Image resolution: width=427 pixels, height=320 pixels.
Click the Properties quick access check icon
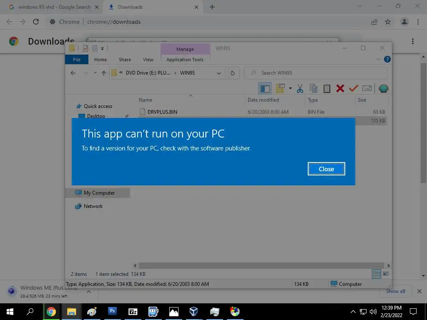[85, 48]
